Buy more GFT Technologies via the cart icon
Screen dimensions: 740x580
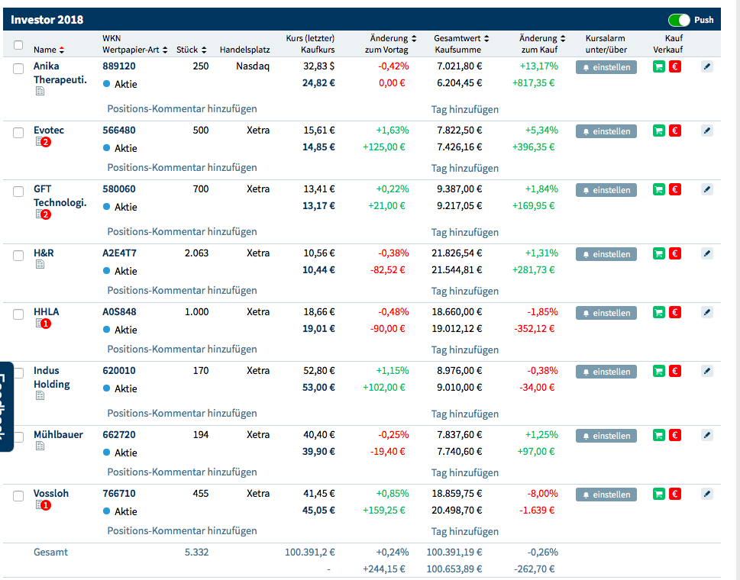point(659,189)
